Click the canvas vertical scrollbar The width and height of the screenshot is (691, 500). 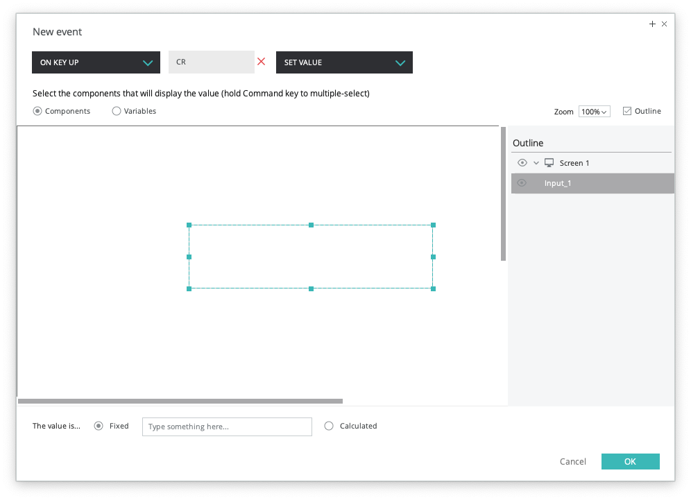tap(503, 194)
